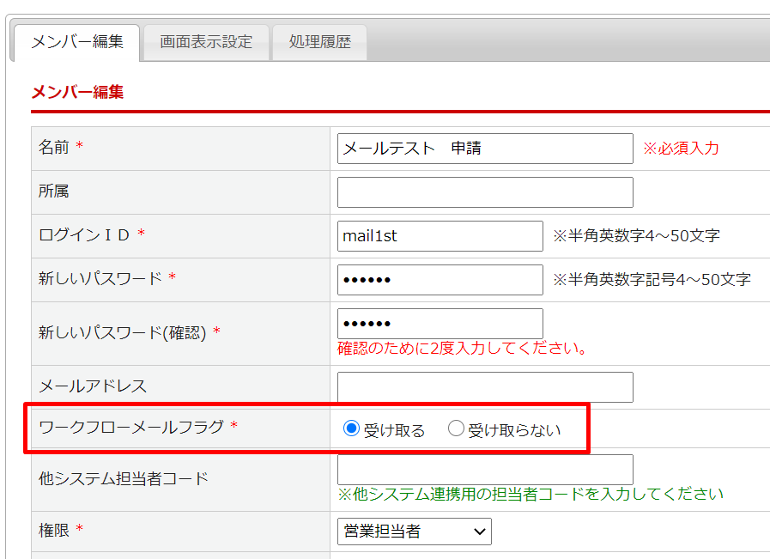
Task: Switch to the 画面表示設定 tab
Action: pyautogui.click(x=206, y=42)
